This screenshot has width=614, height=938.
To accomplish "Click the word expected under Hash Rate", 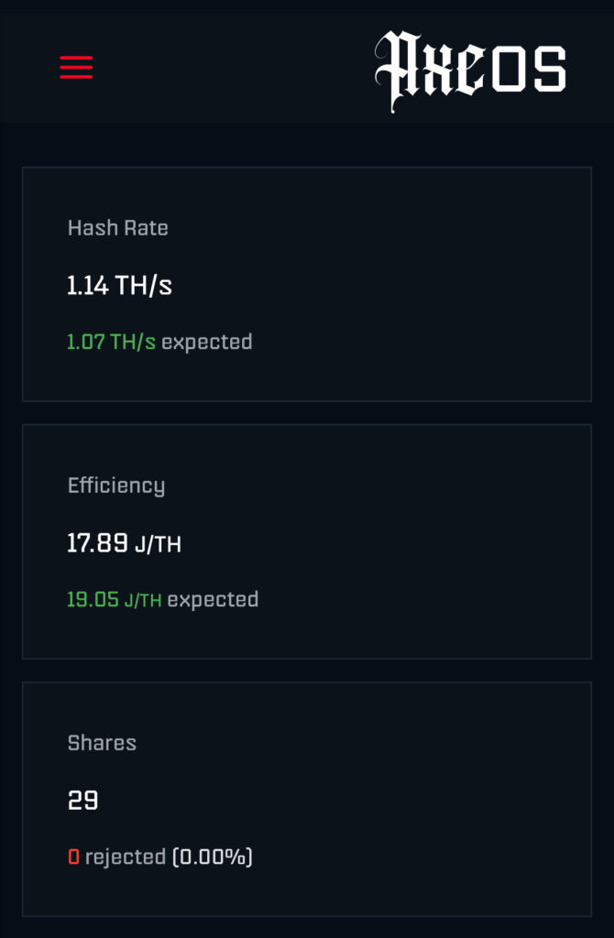I will 207,343.
